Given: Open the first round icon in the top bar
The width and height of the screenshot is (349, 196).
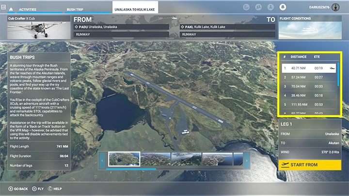Looking at the screenshot, I should [x=246, y=7].
